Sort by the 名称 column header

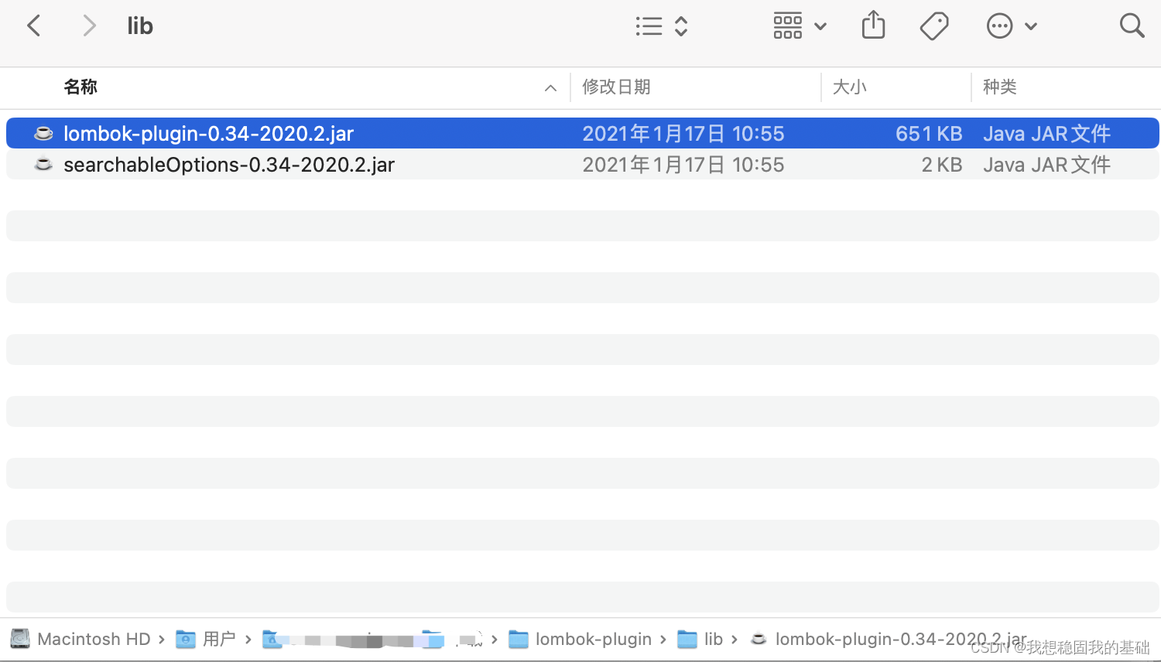pos(80,87)
